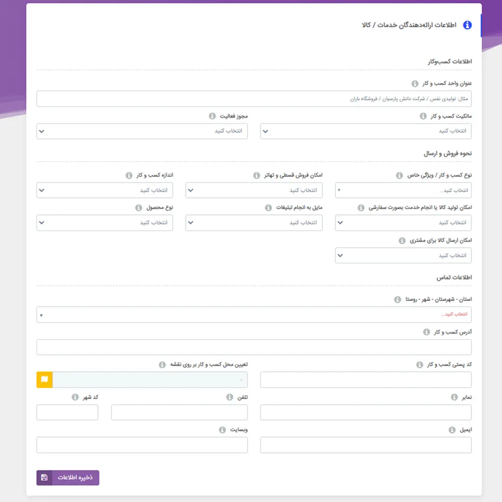Click info icon beside مجوز فعالیت
This screenshot has width=502, height=502.
[212, 116]
